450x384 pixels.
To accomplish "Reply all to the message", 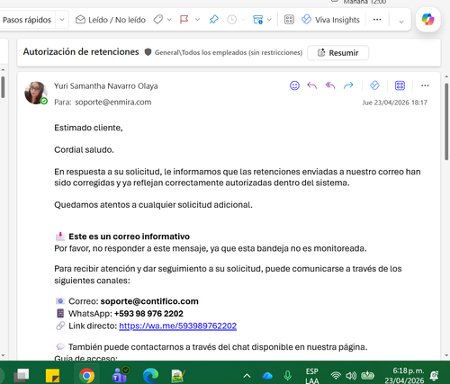I will click(330, 85).
